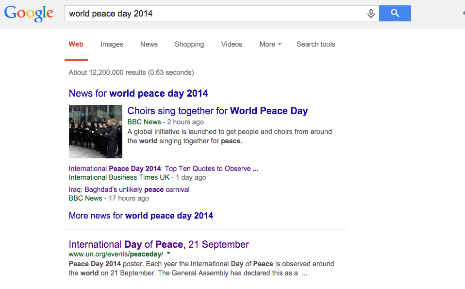The width and height of the screenshot is (465, 289).
Task: Click the blue magnifier search button
Action: click(395, 13)
